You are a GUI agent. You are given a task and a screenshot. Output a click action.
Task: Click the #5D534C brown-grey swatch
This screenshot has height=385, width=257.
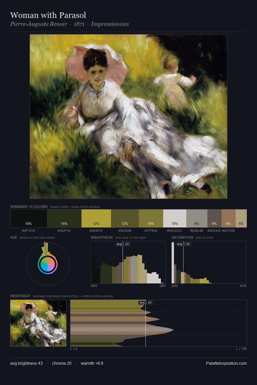coord(214,218)
